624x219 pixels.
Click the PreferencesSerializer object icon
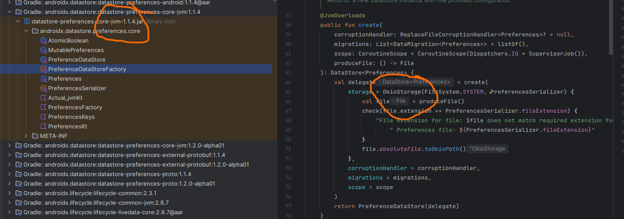coord(43,88)
